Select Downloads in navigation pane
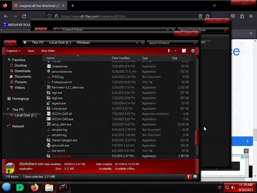The height and width of the screenshot is (193, 257). (23, 71)
